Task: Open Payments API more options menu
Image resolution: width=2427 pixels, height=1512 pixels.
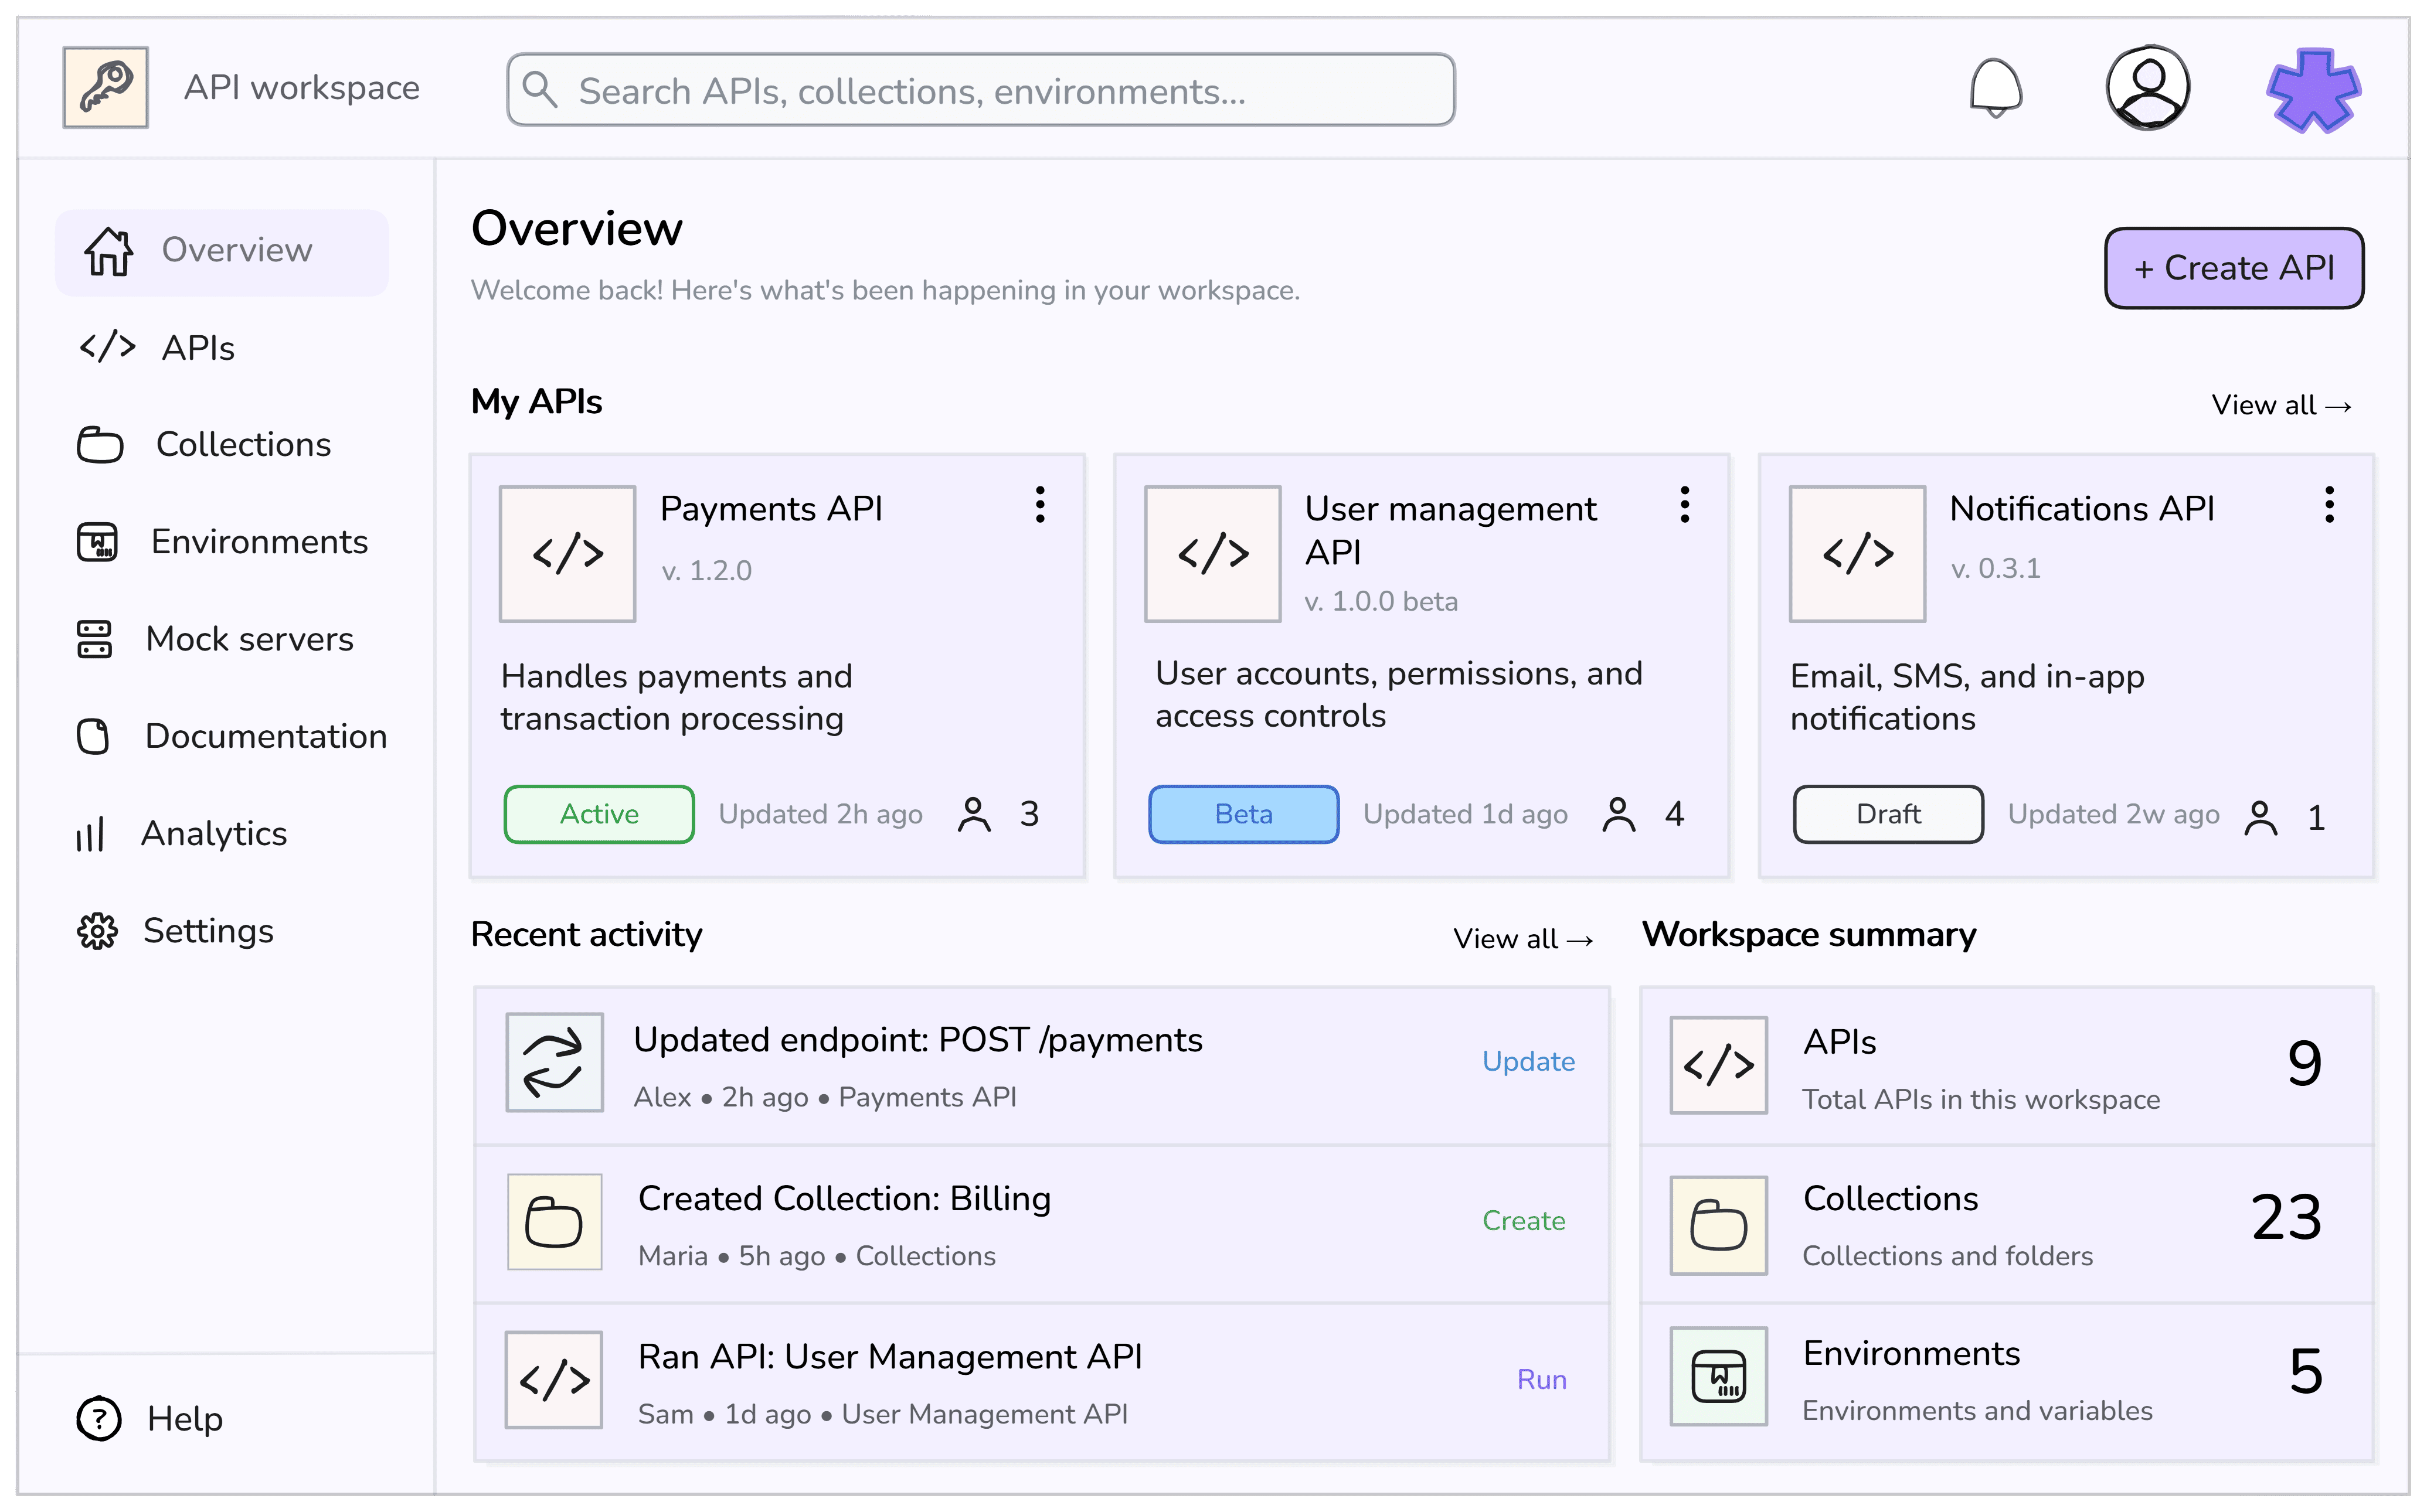Action: [1040, 505]
